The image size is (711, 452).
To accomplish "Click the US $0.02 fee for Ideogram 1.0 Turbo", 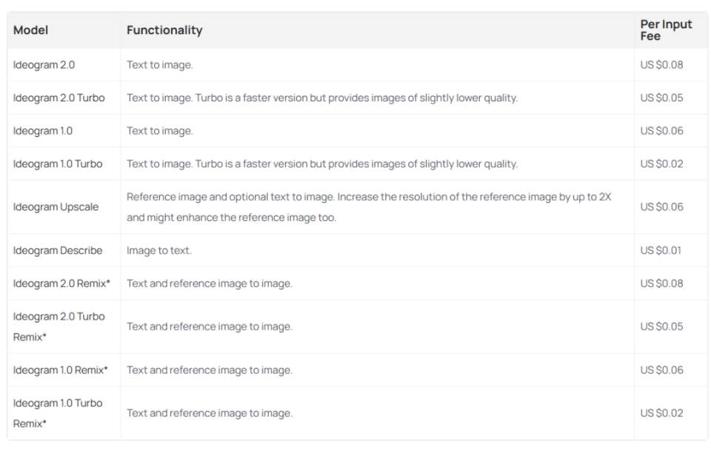I will coord(661,164).
